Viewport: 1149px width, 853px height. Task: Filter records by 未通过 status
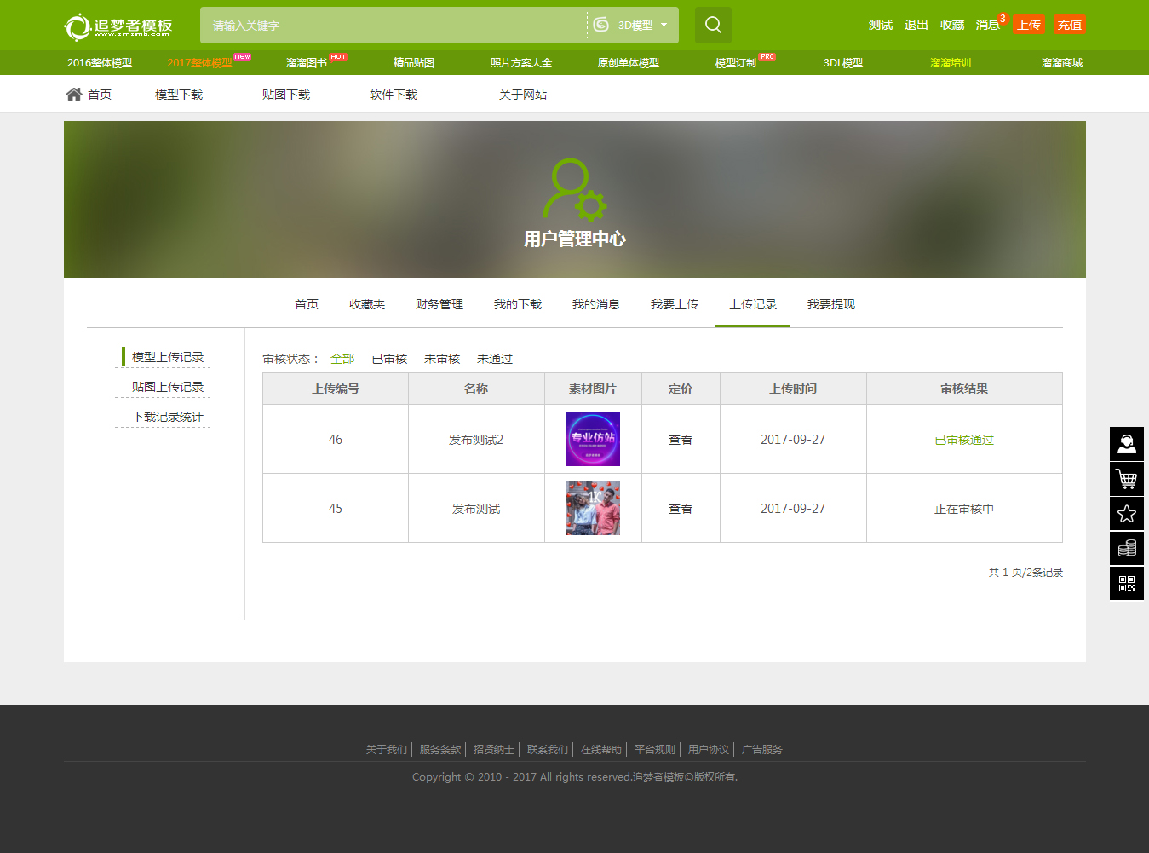[495, 360]
